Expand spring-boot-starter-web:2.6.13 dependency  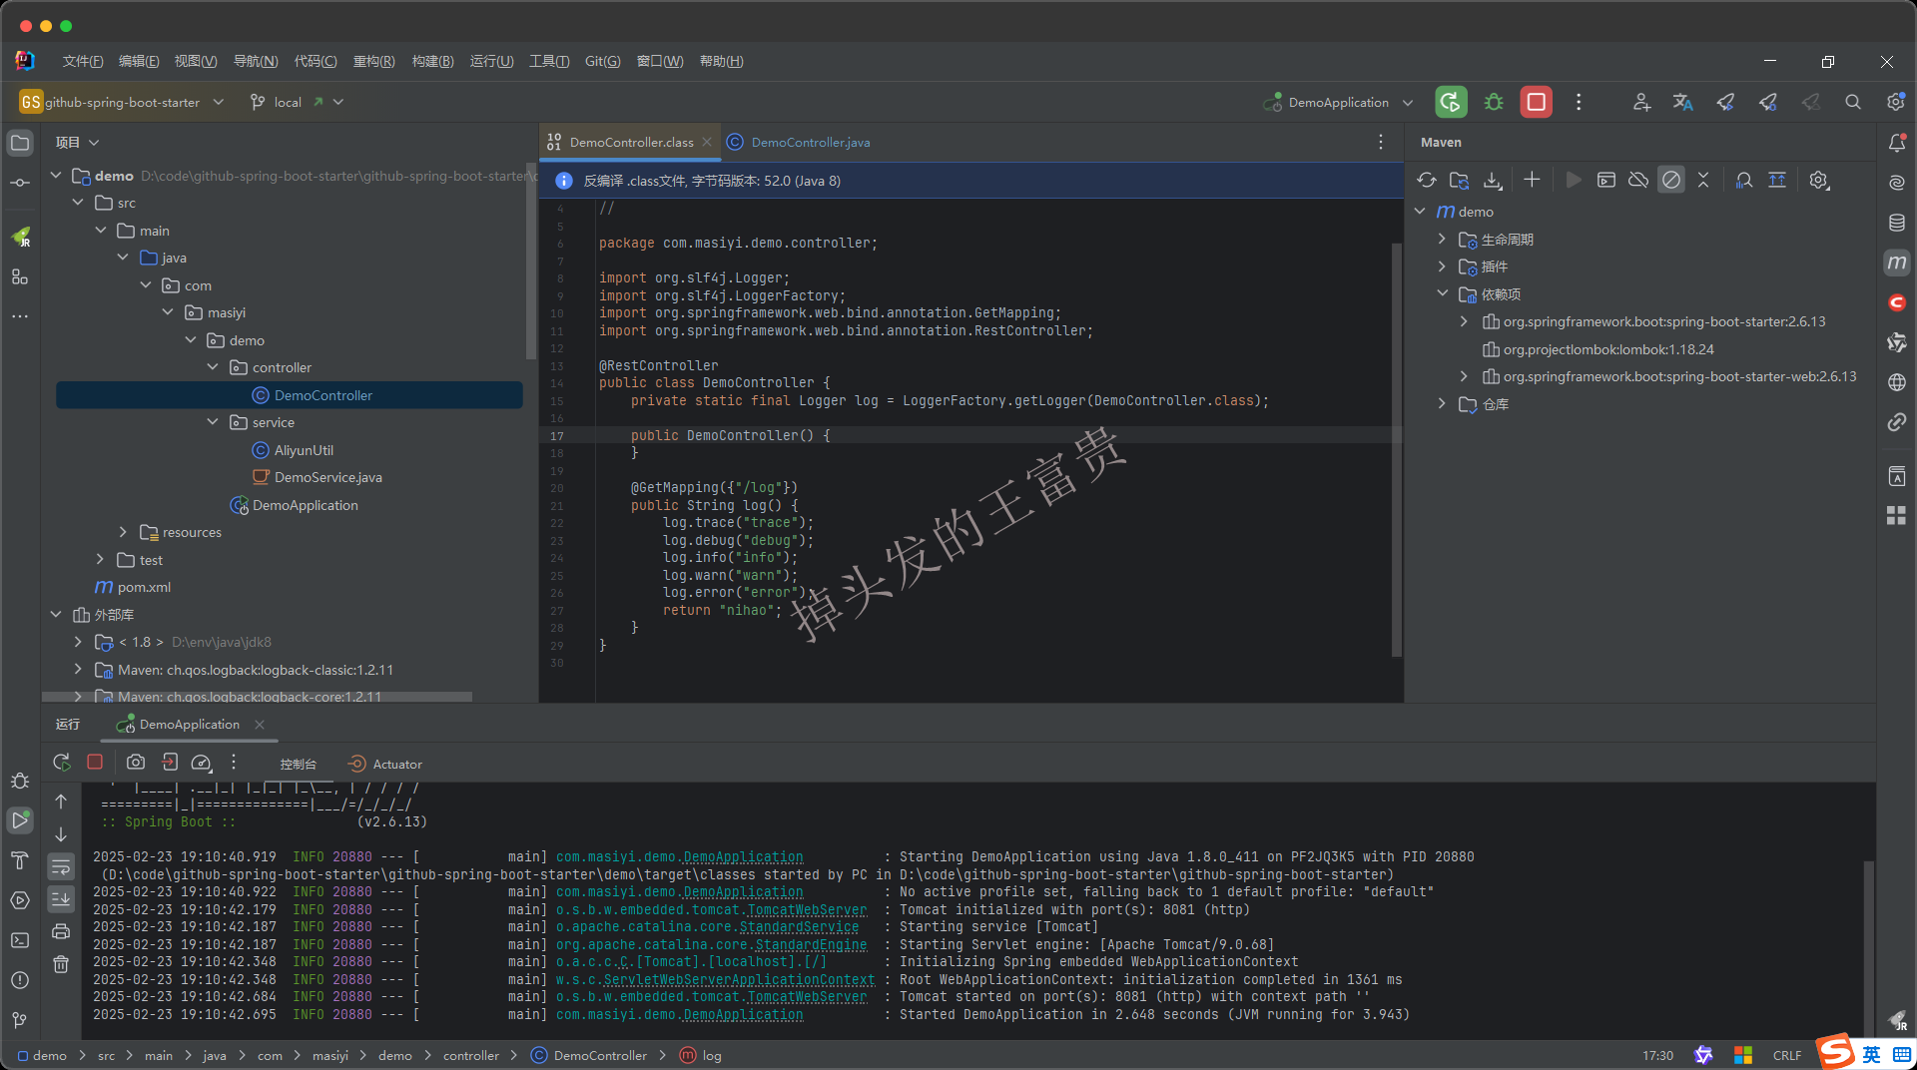pos(1464,376)
